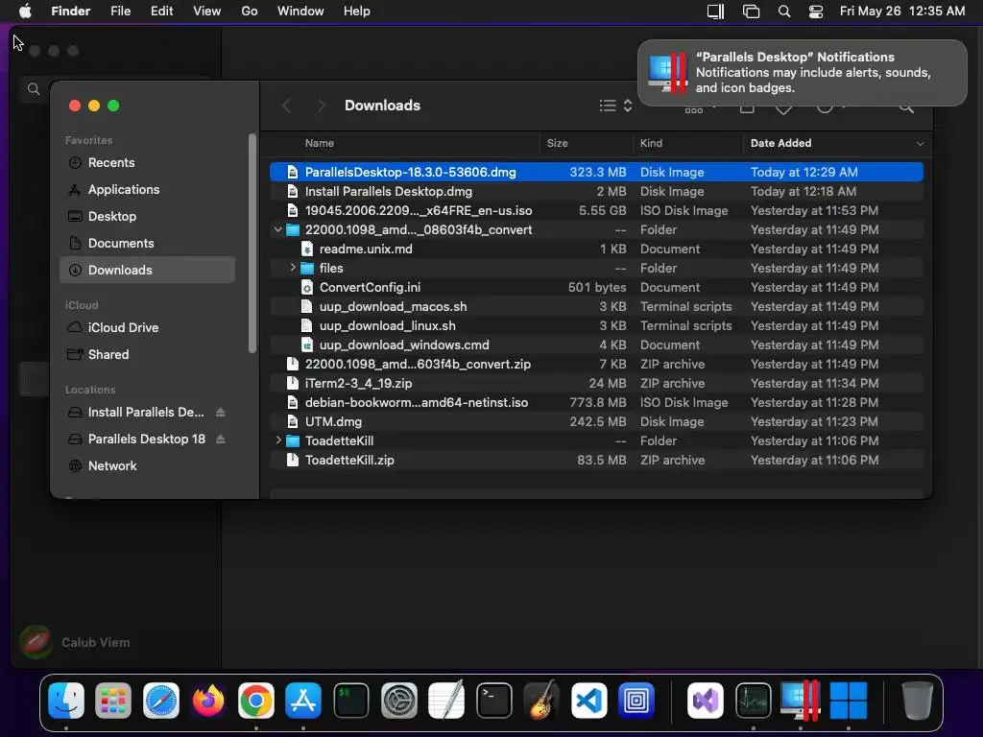Click the overlapping-windows icon in menu bar

point(751,12)
